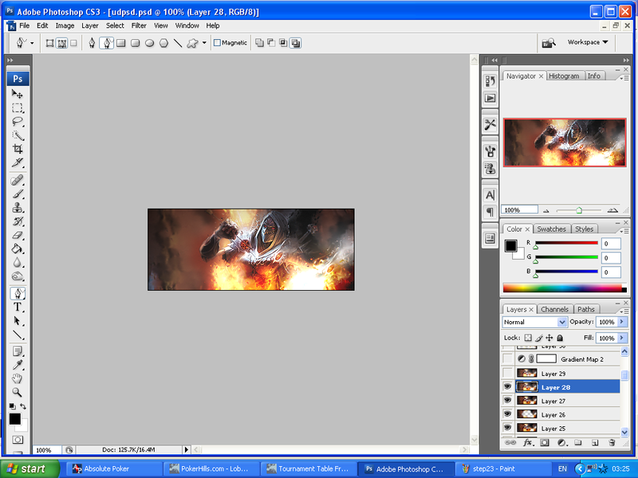Delete layer with trash icon

tap(612, 443)
